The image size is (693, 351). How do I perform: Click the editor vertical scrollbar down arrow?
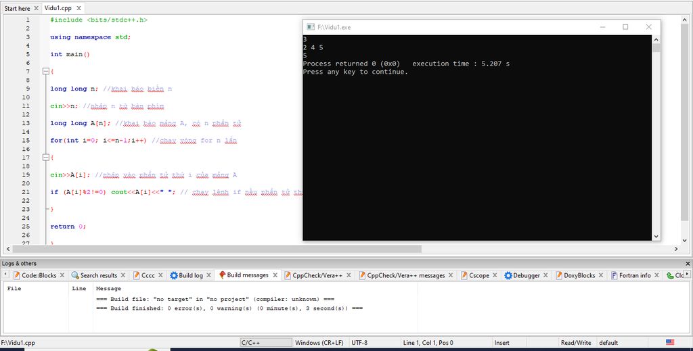(685, 241)
